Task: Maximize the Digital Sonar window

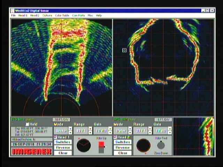Action: pos(208,10)
